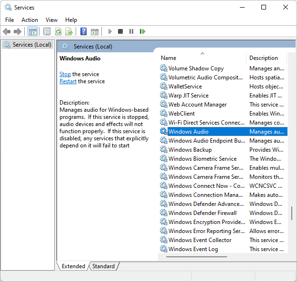Viewport: 297px width, 282px height.
Task: Select the WalletService row
Action: point(223,87)
